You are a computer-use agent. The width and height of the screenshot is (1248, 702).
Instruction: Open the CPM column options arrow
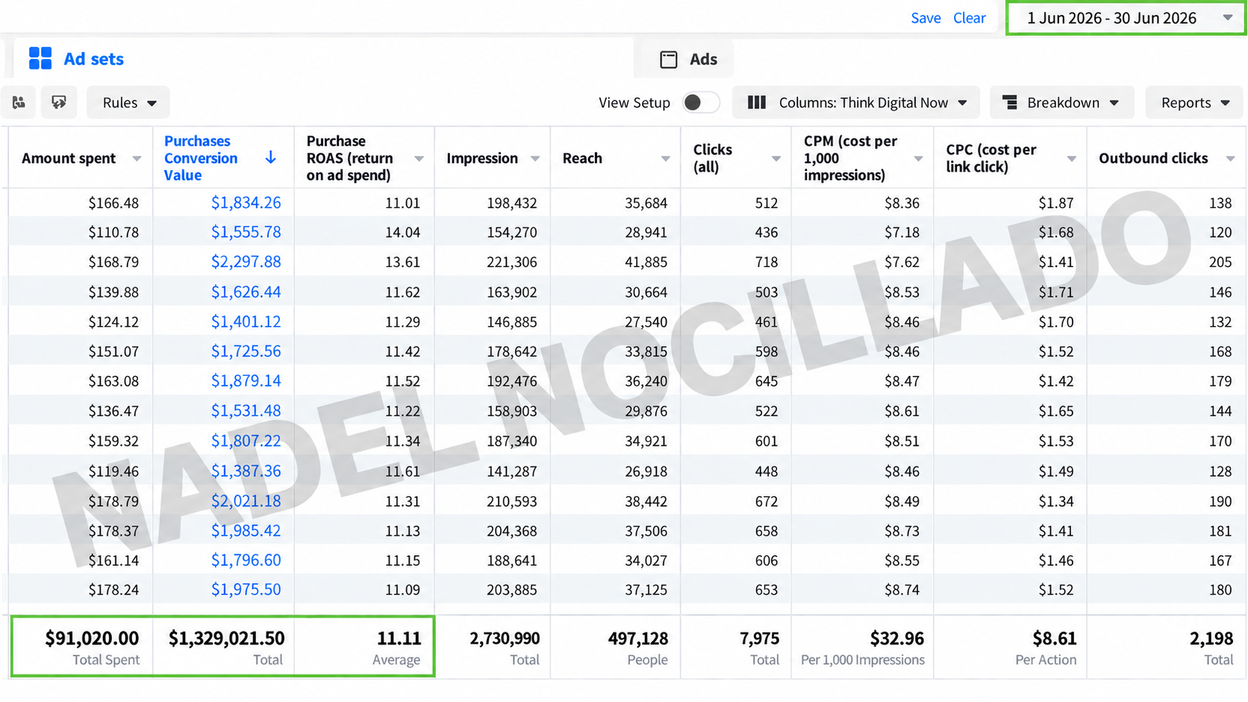(x=918, y=158)
